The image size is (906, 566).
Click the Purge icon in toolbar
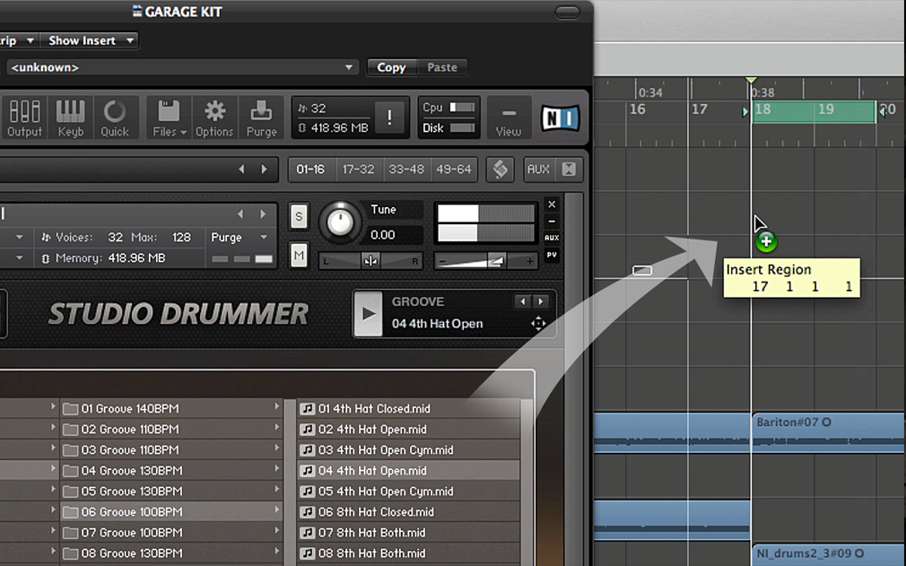tap(261, 118)
